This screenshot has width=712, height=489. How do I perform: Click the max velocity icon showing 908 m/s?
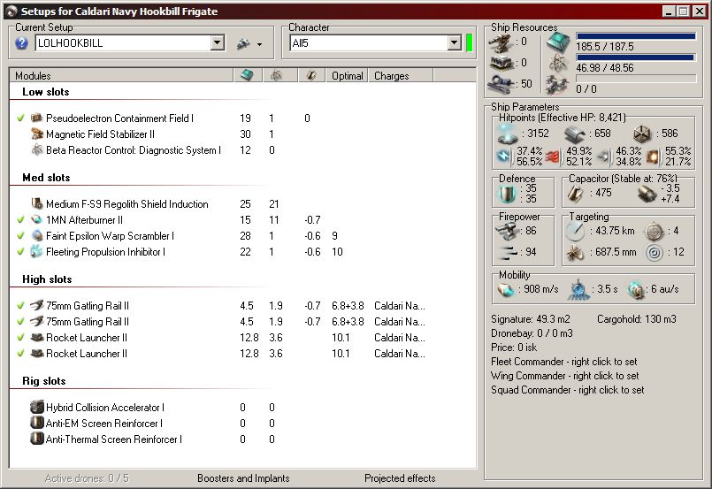click(505, 289)
